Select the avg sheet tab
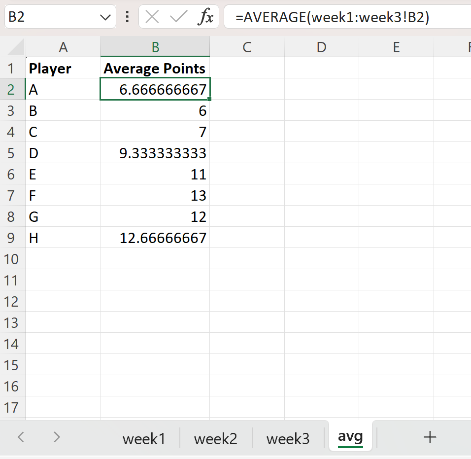 tap(350, 436)
